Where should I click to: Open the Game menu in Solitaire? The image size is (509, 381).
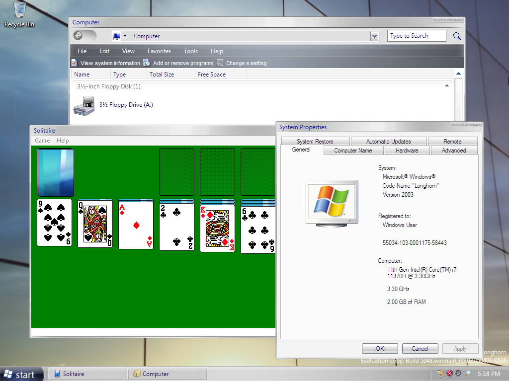(42, 141)
